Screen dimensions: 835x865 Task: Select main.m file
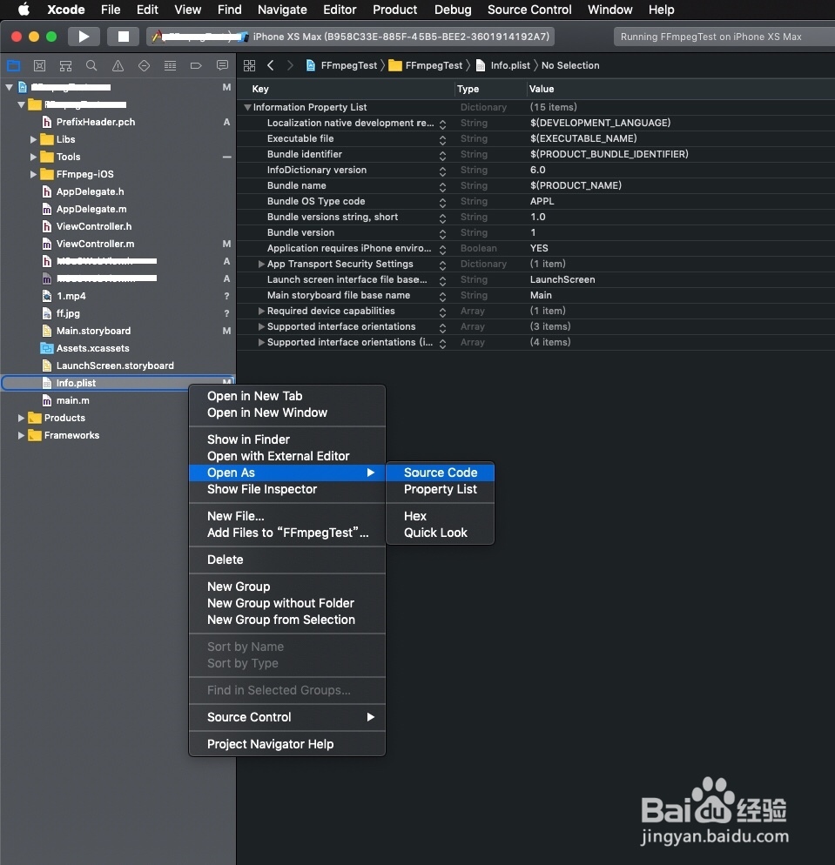tap(72, 400)
